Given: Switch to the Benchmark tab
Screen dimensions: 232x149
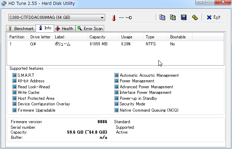Looking at the screenshot, I should pyautogui.click(x=21, y=28).
